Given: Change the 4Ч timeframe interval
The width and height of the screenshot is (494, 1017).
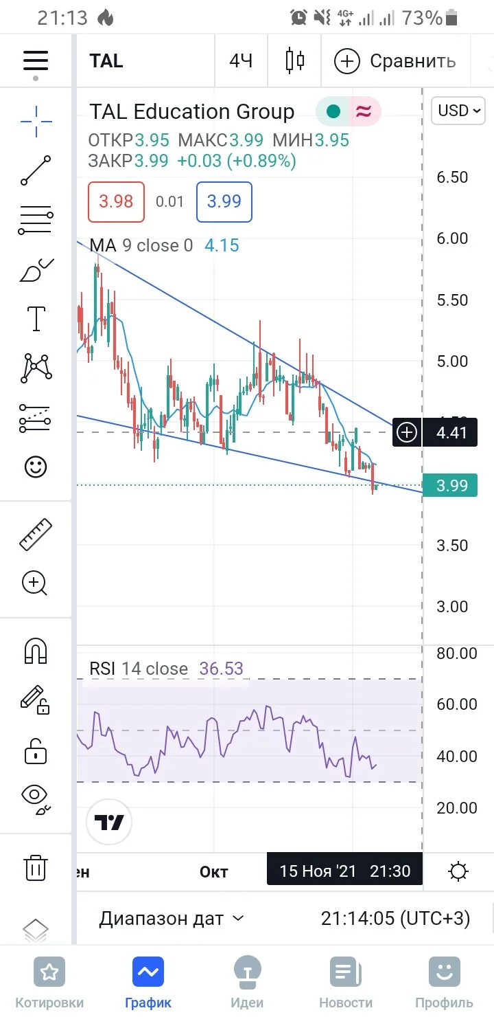Looking at the screenshot, I should [x=241, y=60].
